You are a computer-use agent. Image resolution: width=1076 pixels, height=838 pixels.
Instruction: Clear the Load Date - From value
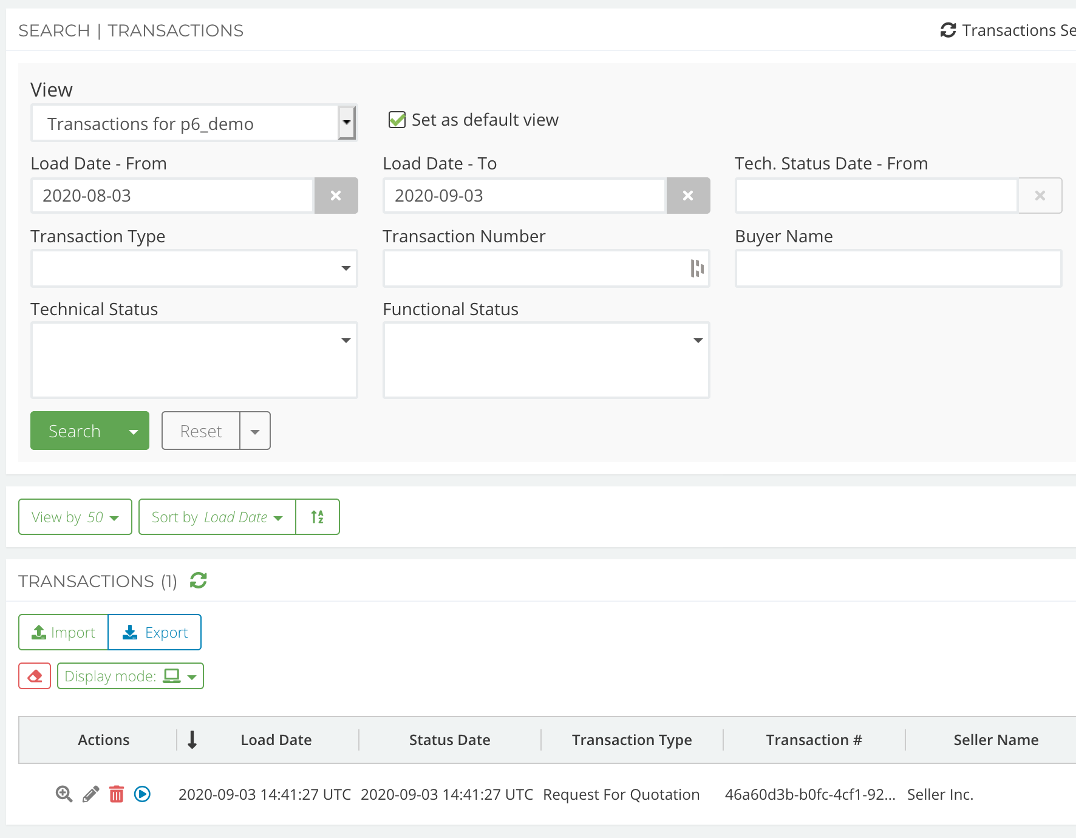[336, 196]
